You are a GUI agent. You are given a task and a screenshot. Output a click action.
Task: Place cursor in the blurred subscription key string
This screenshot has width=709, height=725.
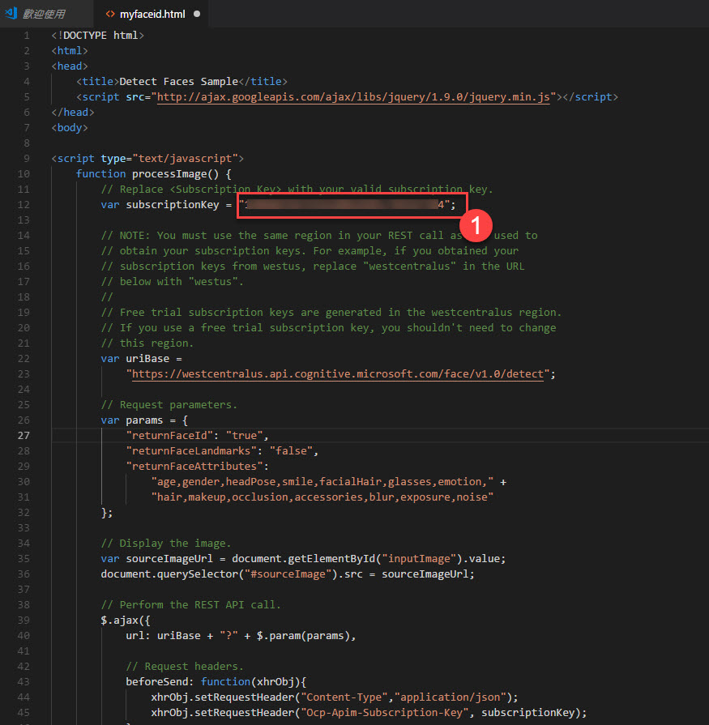click(344, 205)
